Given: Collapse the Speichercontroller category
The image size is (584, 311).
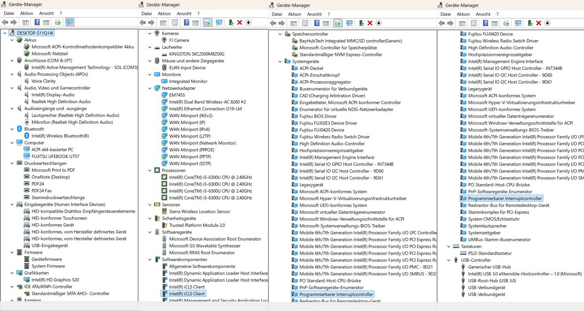Looking at the screenshot, I should tap(280, 34).
